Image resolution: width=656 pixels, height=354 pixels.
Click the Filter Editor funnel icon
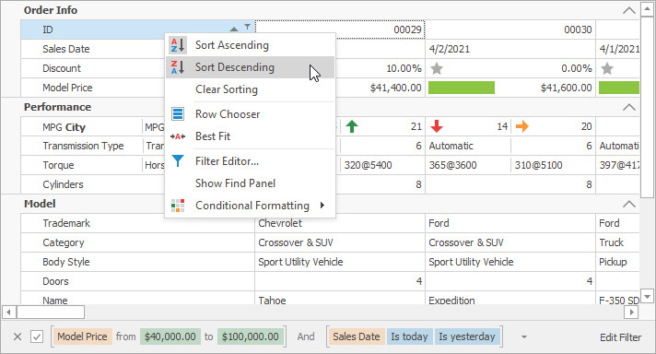tap(178, 161)
